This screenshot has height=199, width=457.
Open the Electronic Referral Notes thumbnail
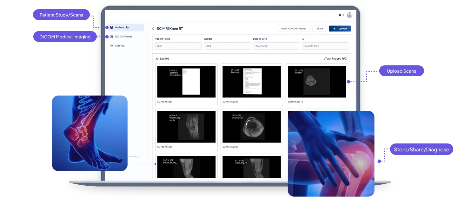click(x=186, y=82)
